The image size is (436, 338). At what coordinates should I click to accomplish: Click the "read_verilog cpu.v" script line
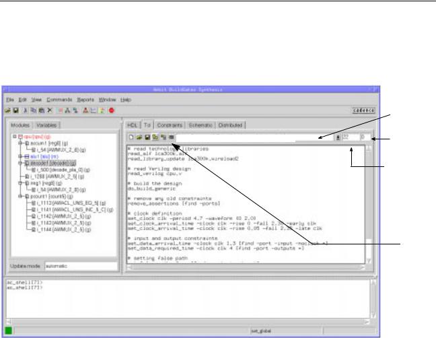tap(155, 174)
